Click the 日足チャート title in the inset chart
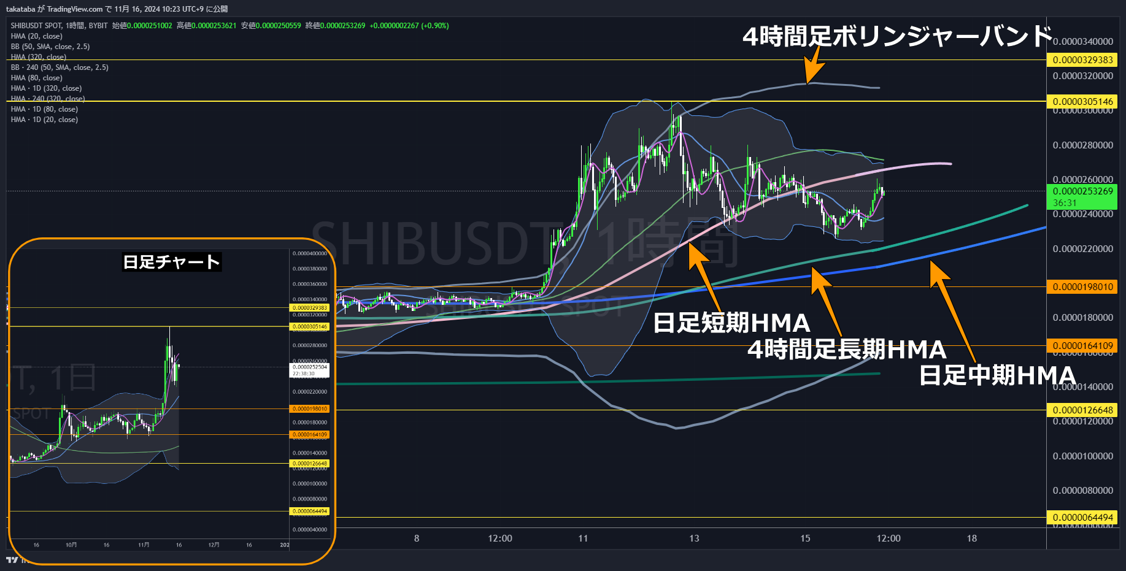The width and height of the screenshot is (1126, 571). (171, 262)
